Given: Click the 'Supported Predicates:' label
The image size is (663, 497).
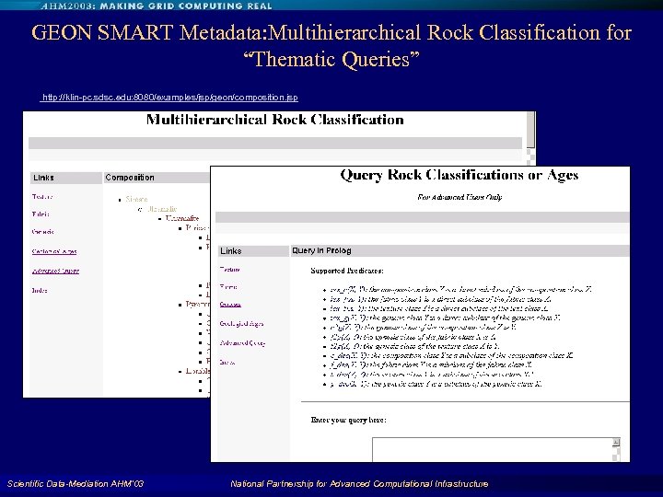Looking at the screenshot, I should pos(347,271).
